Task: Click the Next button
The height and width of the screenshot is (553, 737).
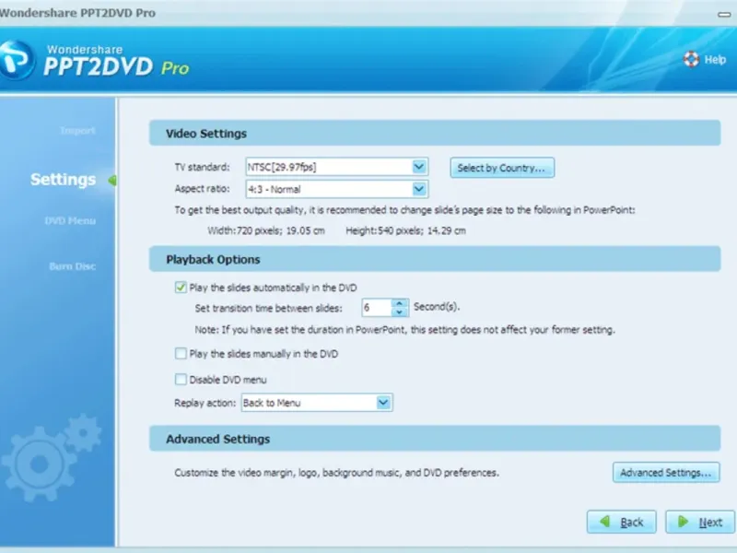Action: click(x=700, y=522)
